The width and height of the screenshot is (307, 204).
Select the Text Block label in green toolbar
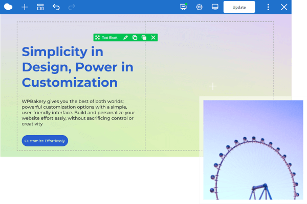(x=109, y=37)
